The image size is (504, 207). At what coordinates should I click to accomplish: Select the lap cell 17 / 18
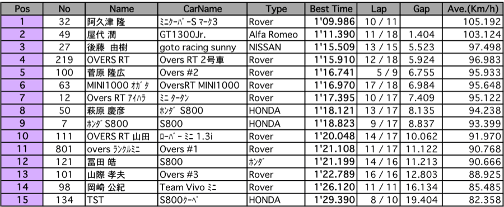pos(378,86)
